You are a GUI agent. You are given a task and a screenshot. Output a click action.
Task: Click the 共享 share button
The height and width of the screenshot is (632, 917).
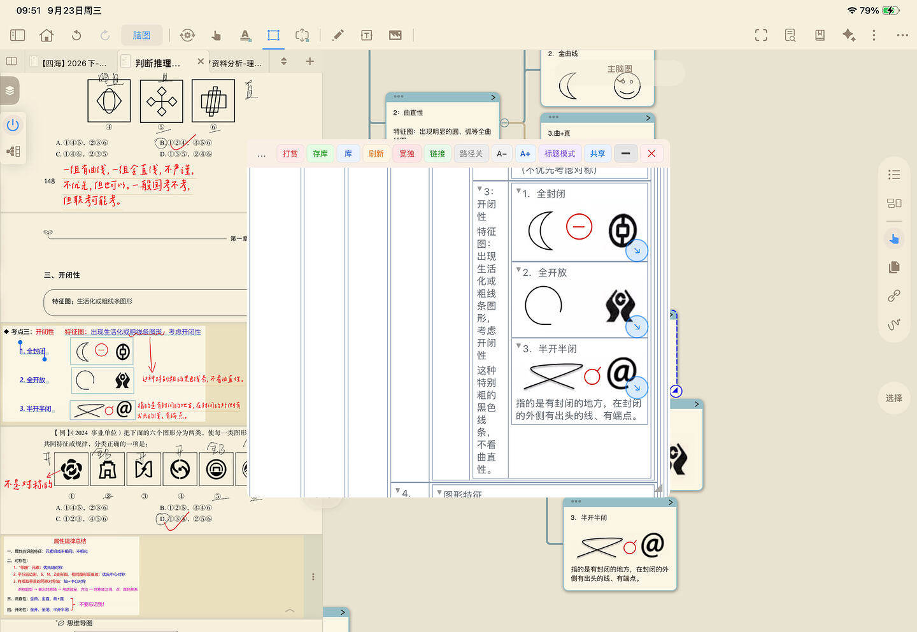(x=597, y=154)
